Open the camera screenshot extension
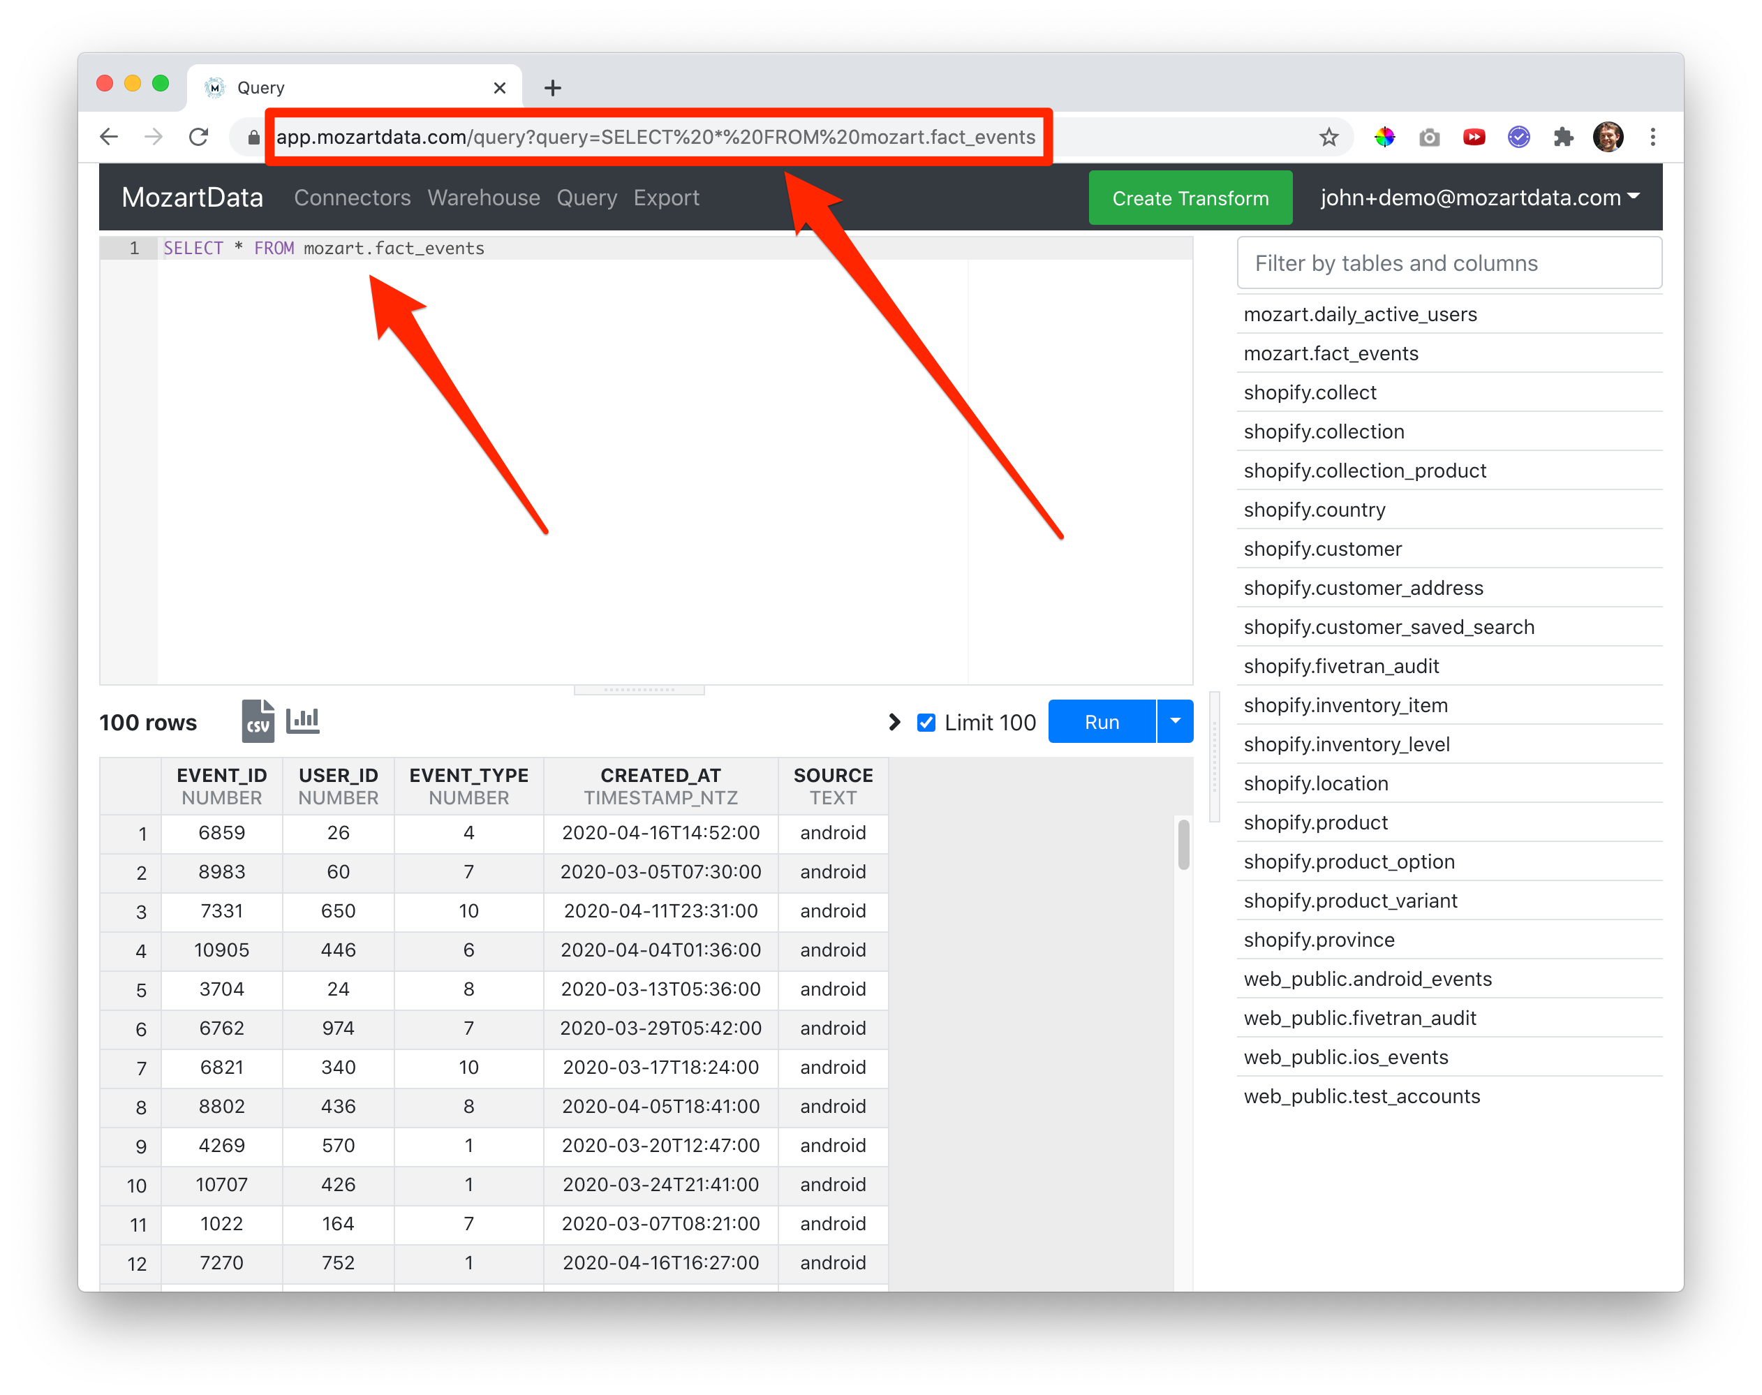The image size is (1762, 1395). (1429, 136)
